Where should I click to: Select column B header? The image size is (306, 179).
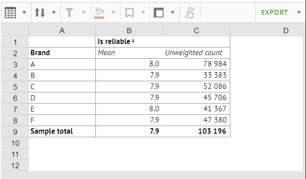click(x=129, y=31)
